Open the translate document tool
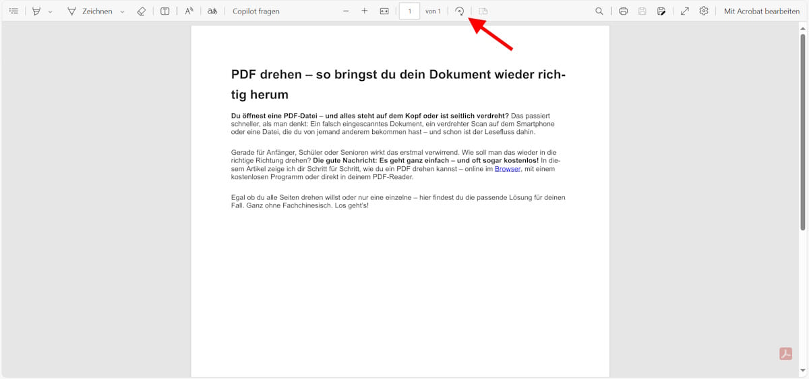Screen dimensions: 809x379 coord(212,11)
